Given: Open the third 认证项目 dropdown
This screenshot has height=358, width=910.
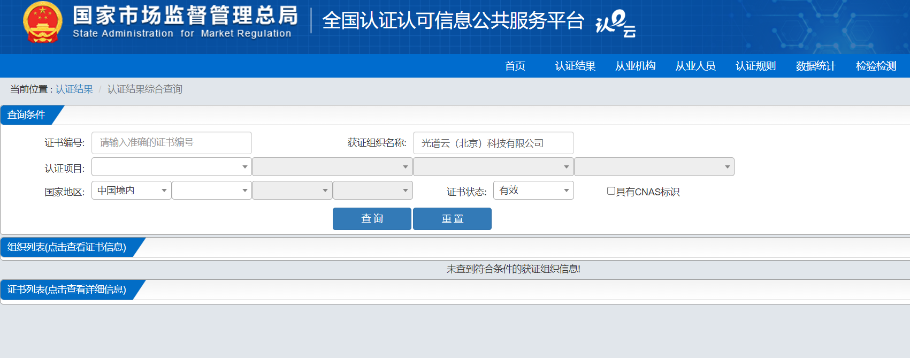Looking at the screenshot, I should pyautogui.click(x=493, y=167).
